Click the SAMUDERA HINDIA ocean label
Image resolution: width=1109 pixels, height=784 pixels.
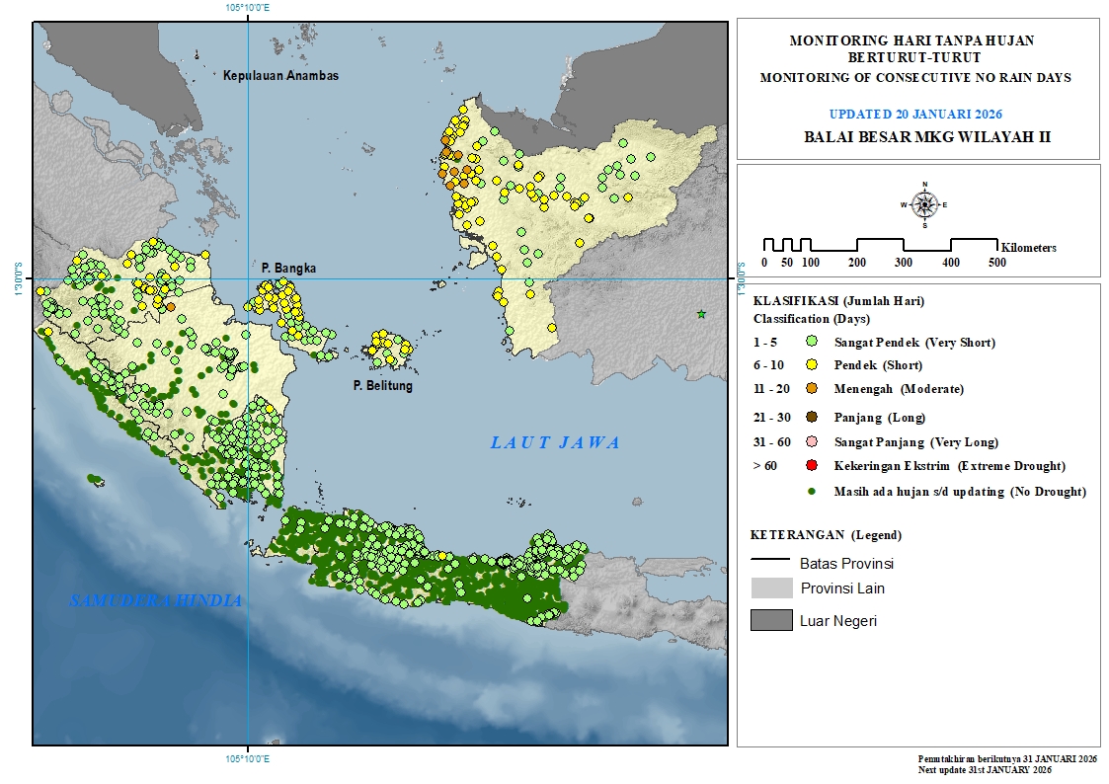tap(156, 600)
